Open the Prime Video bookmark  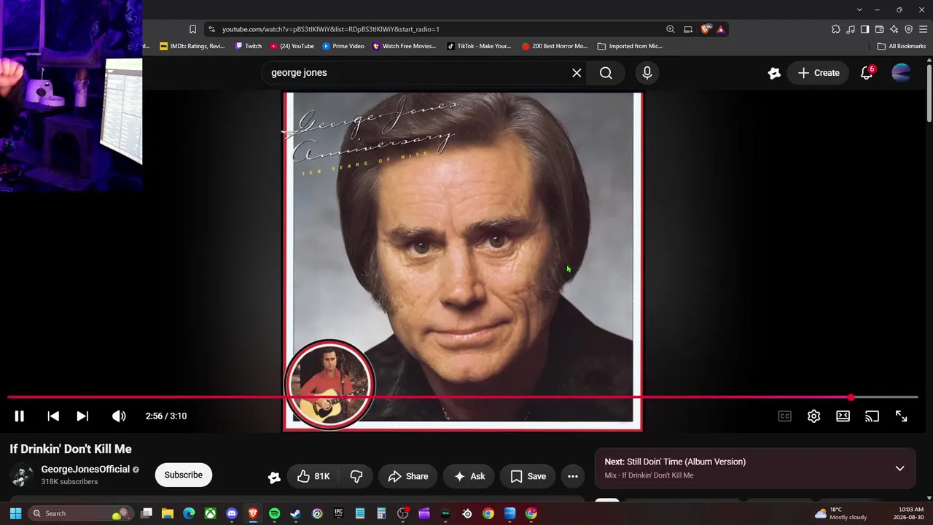pyautogui.click(x=343, y=46)
